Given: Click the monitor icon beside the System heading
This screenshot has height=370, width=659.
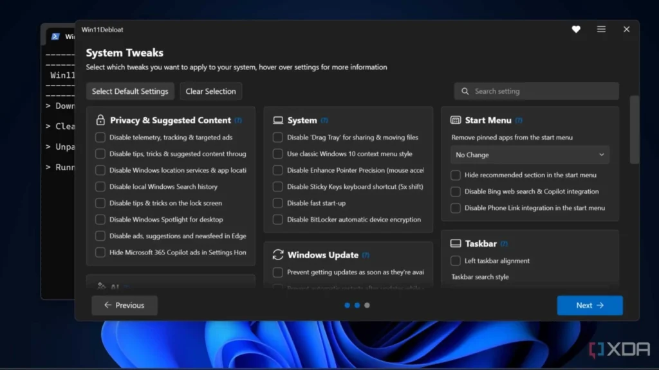Looking at the screenshot, I should [x=277, y=119].
